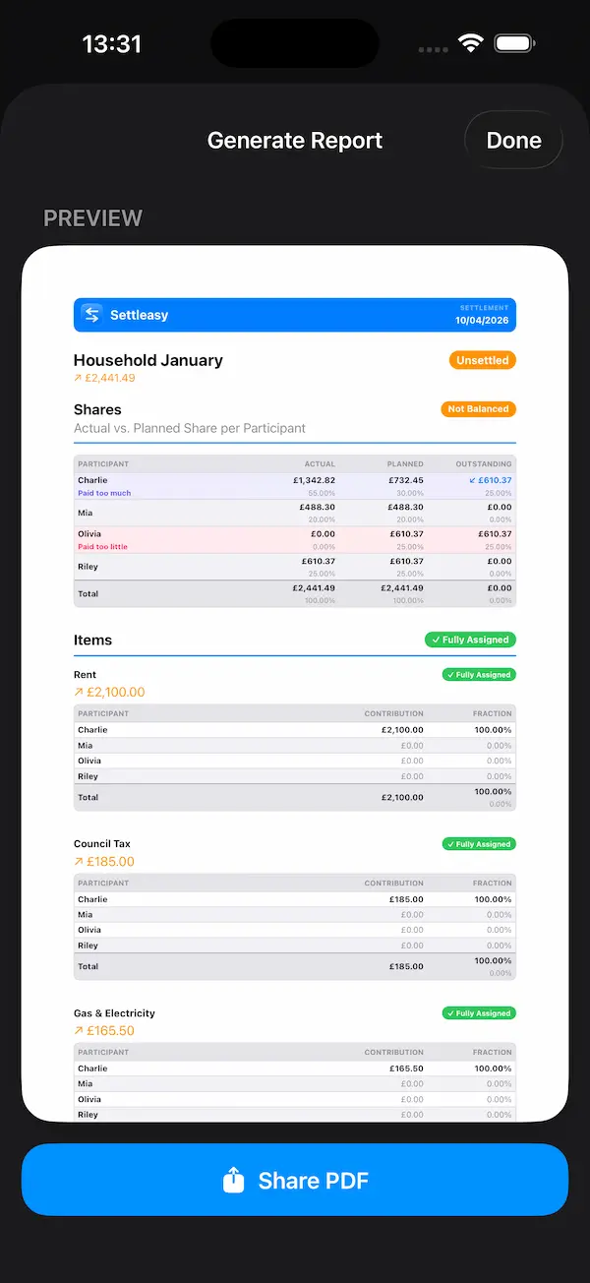Tap the Fully Assigned badge beside Items
Image resolution: width=590 pixels, height=1283 pixels.
pos(470,640)
